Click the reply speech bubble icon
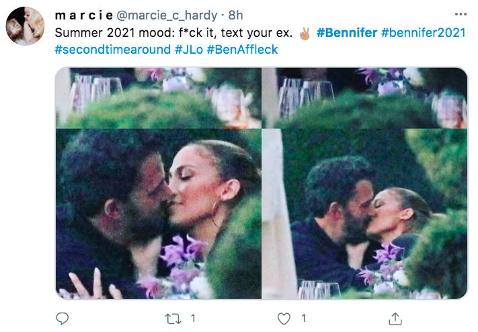This screenshot has height=332, width=478. coord(62,318)
